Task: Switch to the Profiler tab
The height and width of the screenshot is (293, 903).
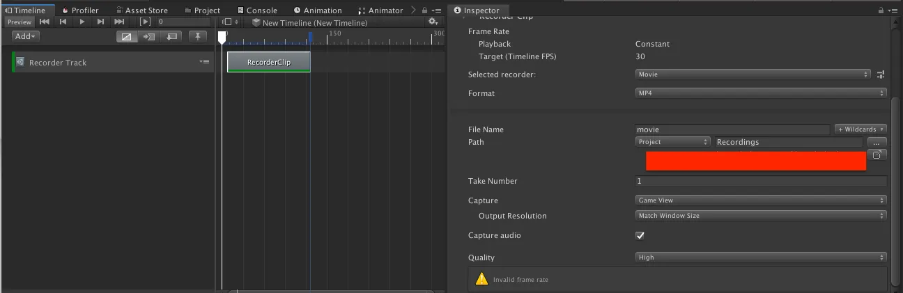Action: pyautogui.click(x=80, y=10)
